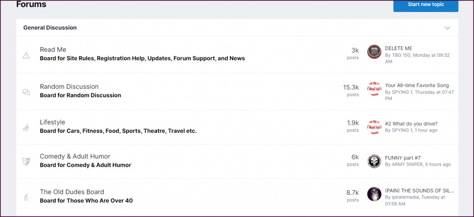The width and height of the screenshot is (474, 217).
Task: Click the Board for Cars, Fitness, Food description
Action: 118,131
